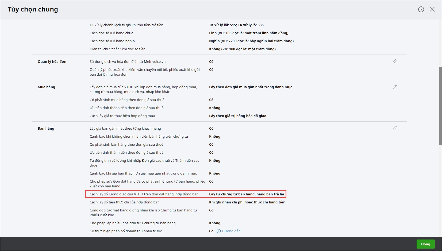
Task: Click highlighted value 'Lấy từ chứng từ bán hàng'
Action: 246,194
